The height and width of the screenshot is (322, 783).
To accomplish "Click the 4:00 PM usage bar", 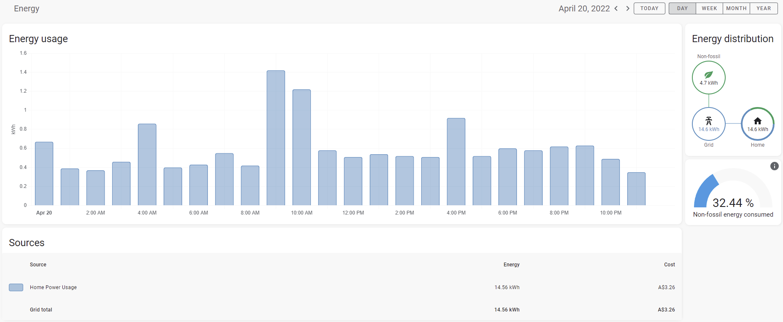I will (456, 162).
